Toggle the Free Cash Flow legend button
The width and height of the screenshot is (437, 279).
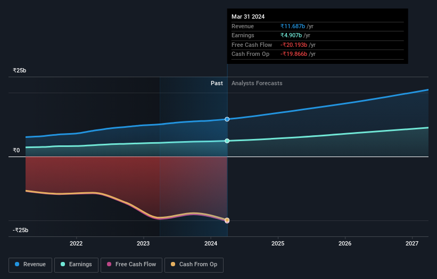(x=131, y=265)
